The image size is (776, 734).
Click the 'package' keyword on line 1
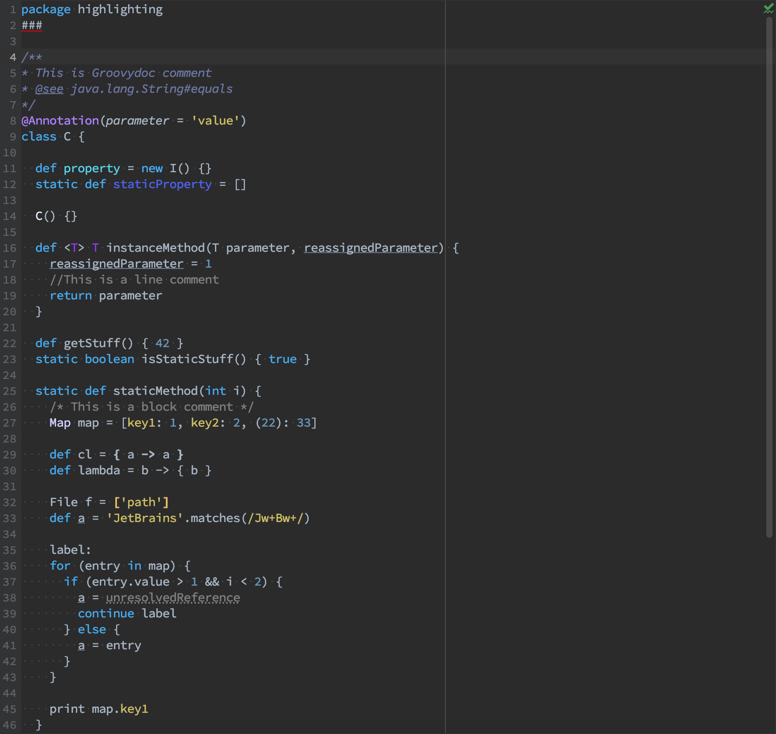pos(46,9)
